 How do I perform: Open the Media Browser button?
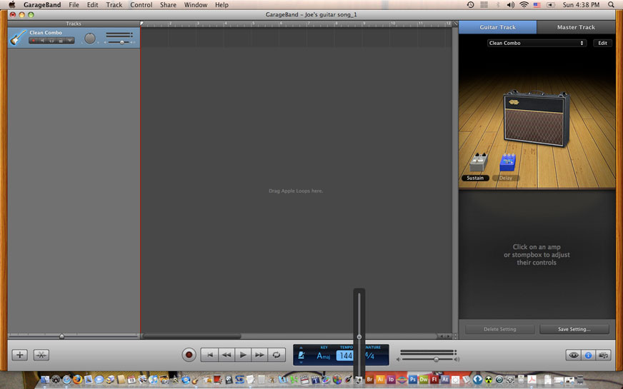coord(604,355)
